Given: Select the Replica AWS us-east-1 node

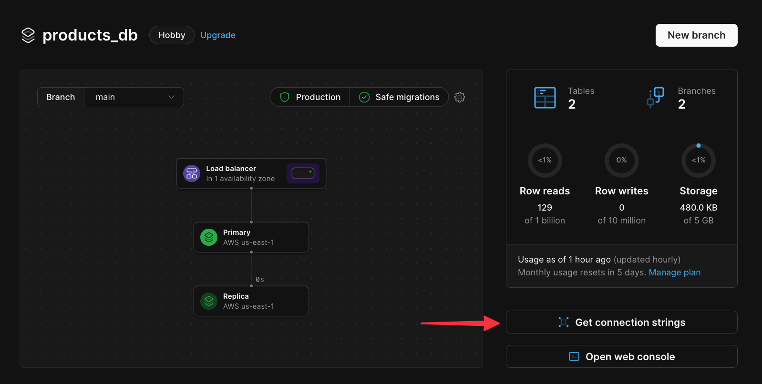Looking at the screenshot, I should (x=251, y=301).
